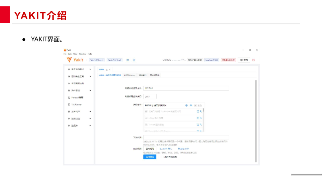This screenshot has width=323, height=182.
Task: Toggle the Zookeeper 未授权访问 plugin checkbox
Action: [146, 112]
